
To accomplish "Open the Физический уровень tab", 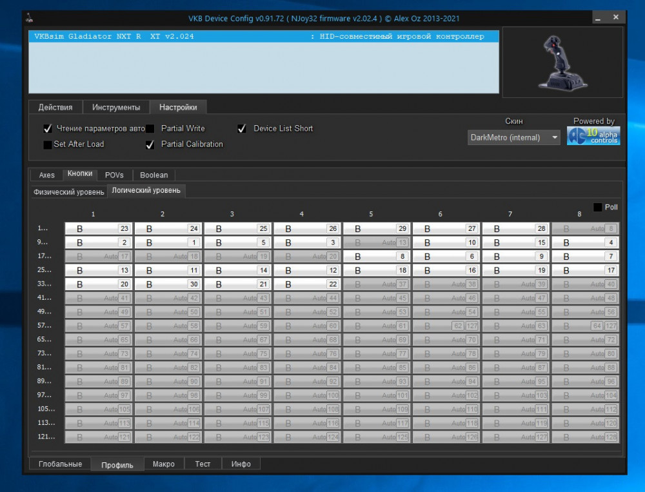I will 69,192.
